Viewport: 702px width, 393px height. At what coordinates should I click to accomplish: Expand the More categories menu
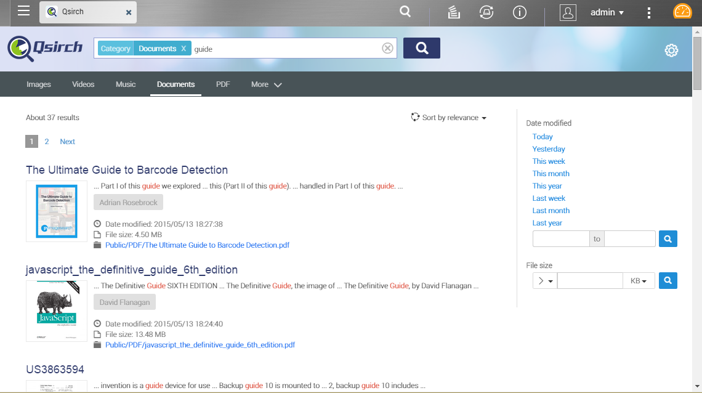[266, 84]
